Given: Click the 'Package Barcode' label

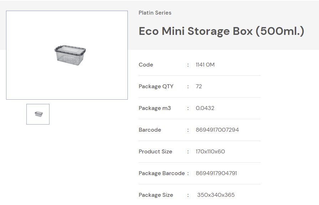Looking at the screenshot, I should point(162,173).
